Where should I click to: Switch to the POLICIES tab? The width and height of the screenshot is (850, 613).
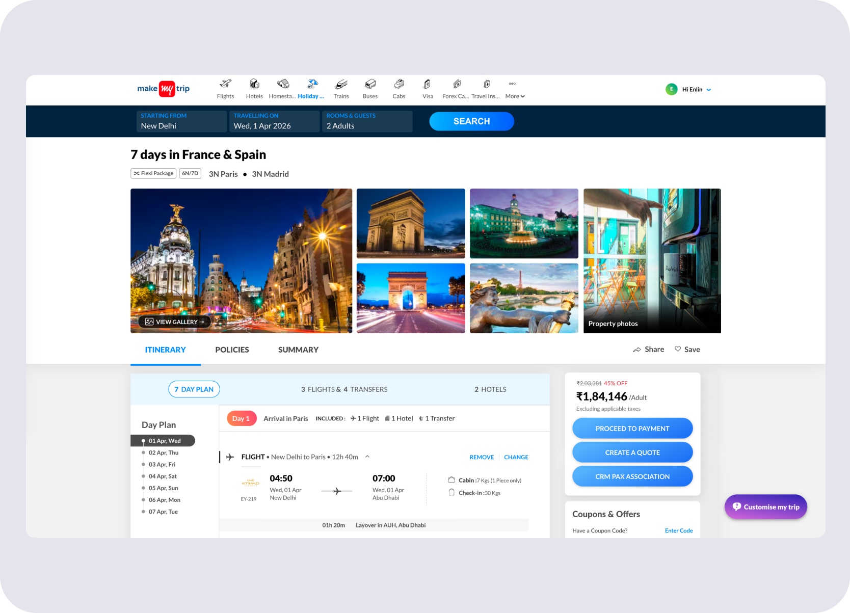click(232, 350)
